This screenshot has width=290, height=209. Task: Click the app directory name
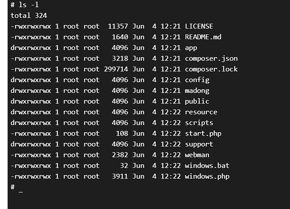tap(191, 48)
